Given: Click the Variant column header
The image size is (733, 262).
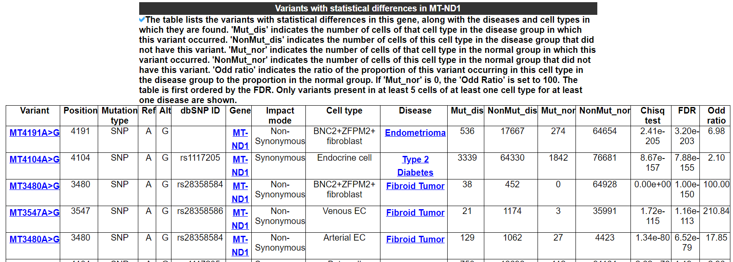Looking at the screenshot, I should pos(34,111).
